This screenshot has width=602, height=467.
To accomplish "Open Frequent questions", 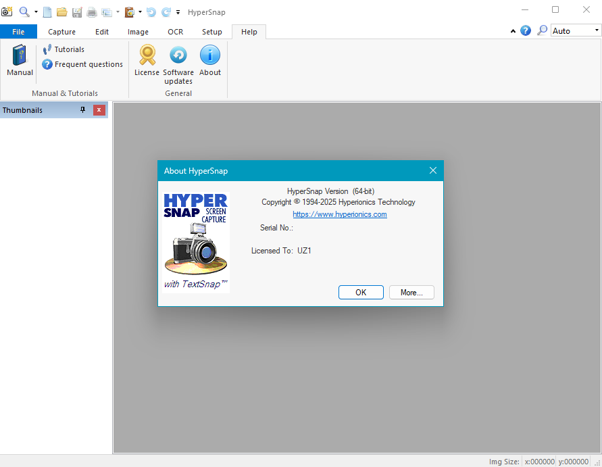I will click(82, 64).
